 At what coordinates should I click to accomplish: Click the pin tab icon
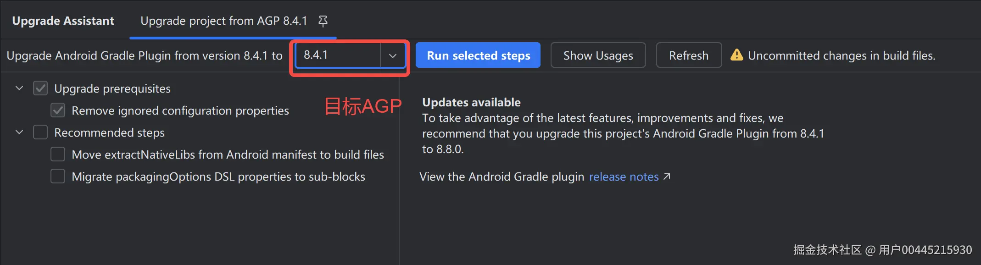(323, 21)
